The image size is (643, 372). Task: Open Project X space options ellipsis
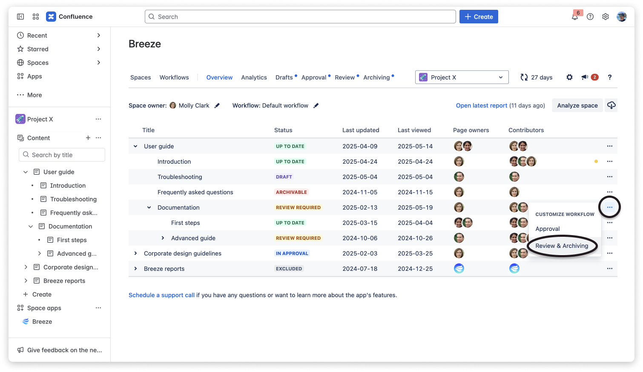tap(98, 119)
